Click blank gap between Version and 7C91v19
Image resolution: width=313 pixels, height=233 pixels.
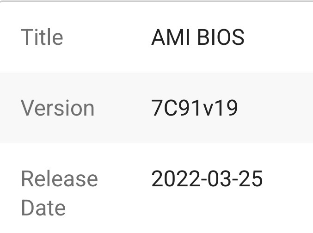coord(123,108)
